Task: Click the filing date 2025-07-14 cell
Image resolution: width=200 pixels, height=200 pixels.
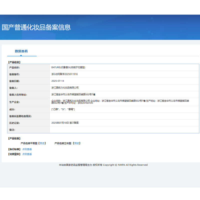Action: coord(58,81)
